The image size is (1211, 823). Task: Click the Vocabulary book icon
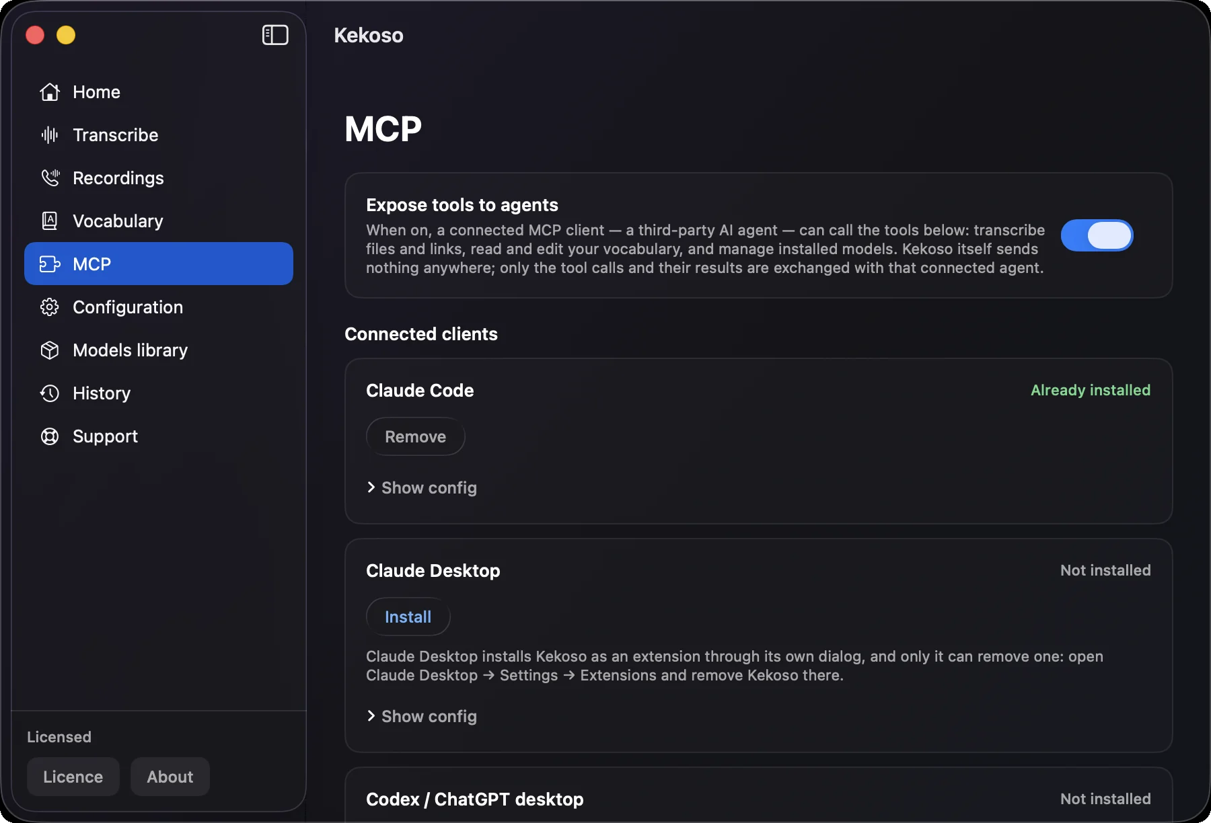pos(50,221)
